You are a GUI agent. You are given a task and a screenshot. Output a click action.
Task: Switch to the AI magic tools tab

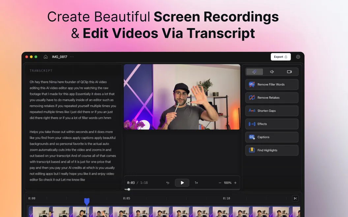pos(254,72)
